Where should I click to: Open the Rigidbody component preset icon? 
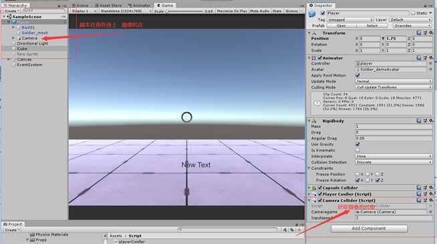[425, 121]
